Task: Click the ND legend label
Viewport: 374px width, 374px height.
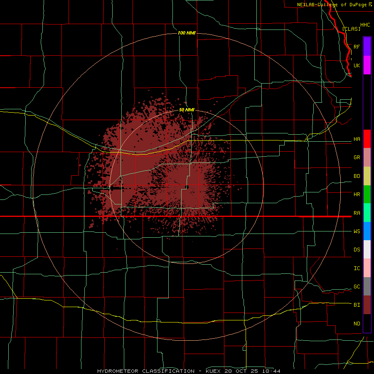Action: [357, 324]
